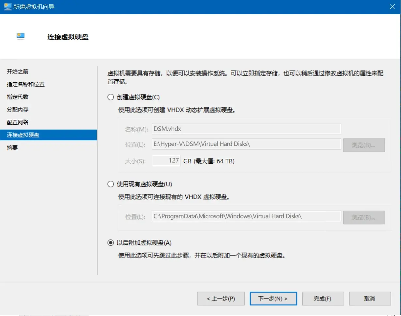The height and width of the screenshot is (316, 401).
Task: Open 指定名称和位置 step in sidebar
Action: (x=26, y=84)
